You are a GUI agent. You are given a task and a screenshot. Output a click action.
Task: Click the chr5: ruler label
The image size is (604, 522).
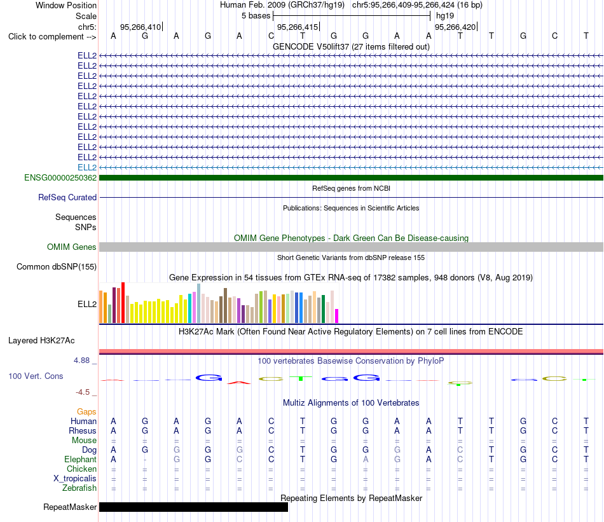[87, 27]
